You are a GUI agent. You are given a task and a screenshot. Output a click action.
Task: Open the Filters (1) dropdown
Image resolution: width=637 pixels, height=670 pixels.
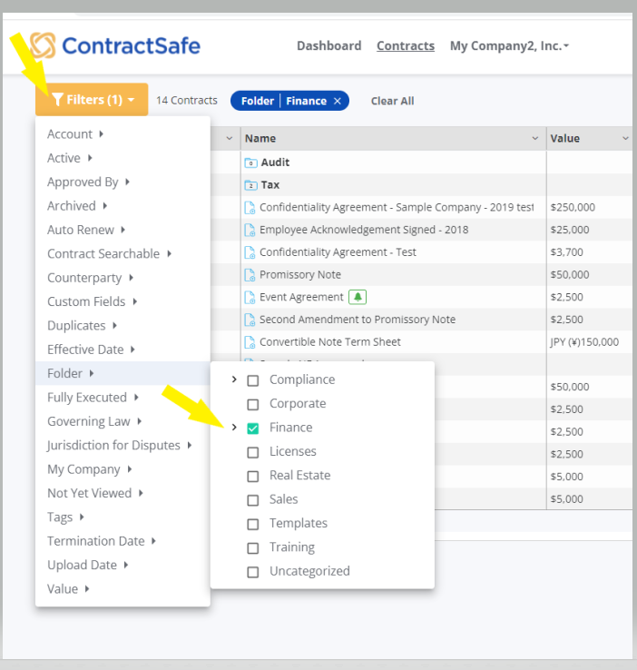point(92,100)
